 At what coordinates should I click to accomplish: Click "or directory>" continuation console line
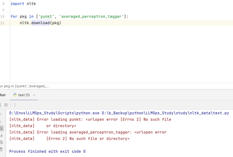(x=61, y=126)
